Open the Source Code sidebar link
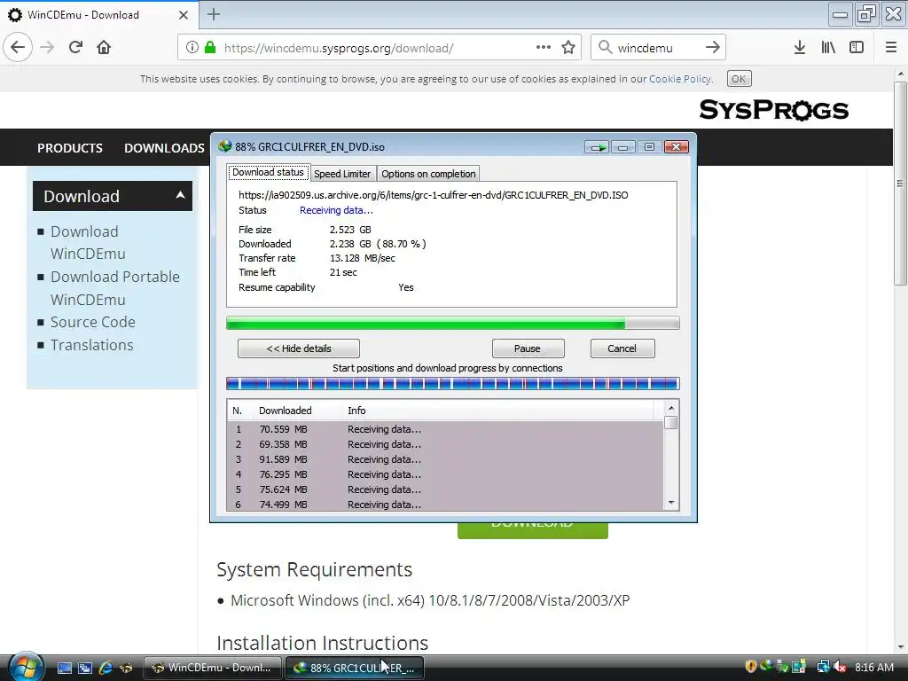908x681 pixels. 92,322
